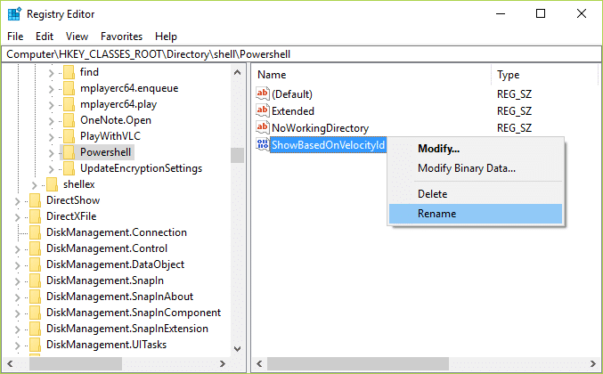This screenshot has height=374, width=603.
Task: Click the folder icon for mplayerc64.enqueue
Action: point(69,88)
